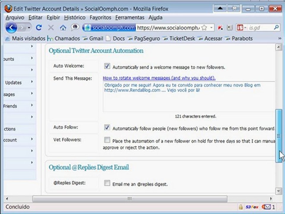Open the Histórico menu
The image size is (285, 214).
point(75,18)
